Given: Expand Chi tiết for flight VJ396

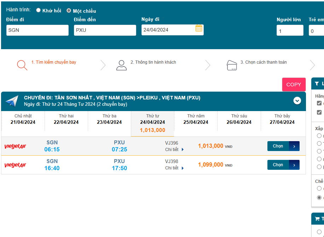Looking at the screenshot, I should click(174, 150).
